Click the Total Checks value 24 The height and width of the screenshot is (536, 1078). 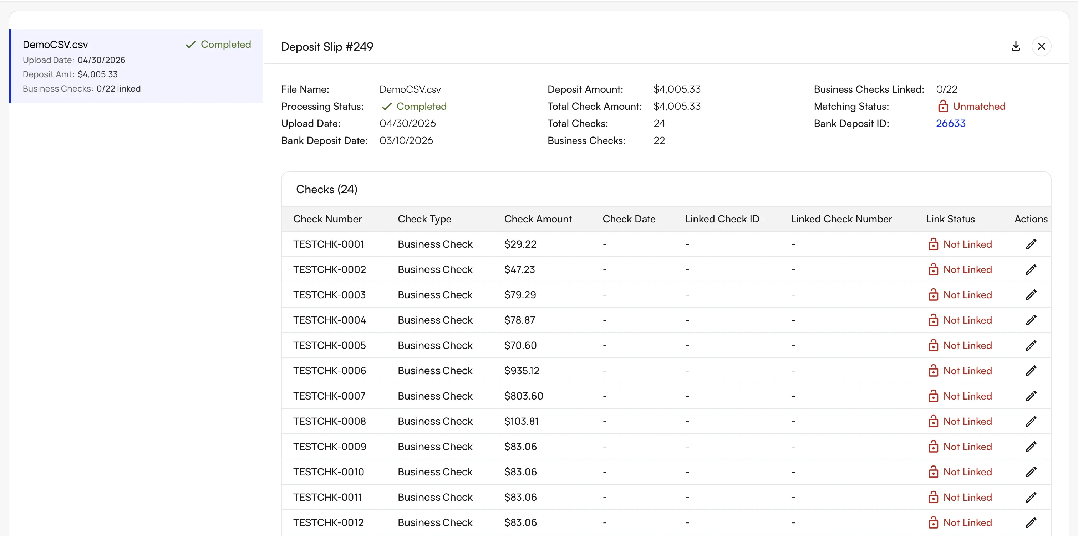pyautogui.click(x=659, y=123)
